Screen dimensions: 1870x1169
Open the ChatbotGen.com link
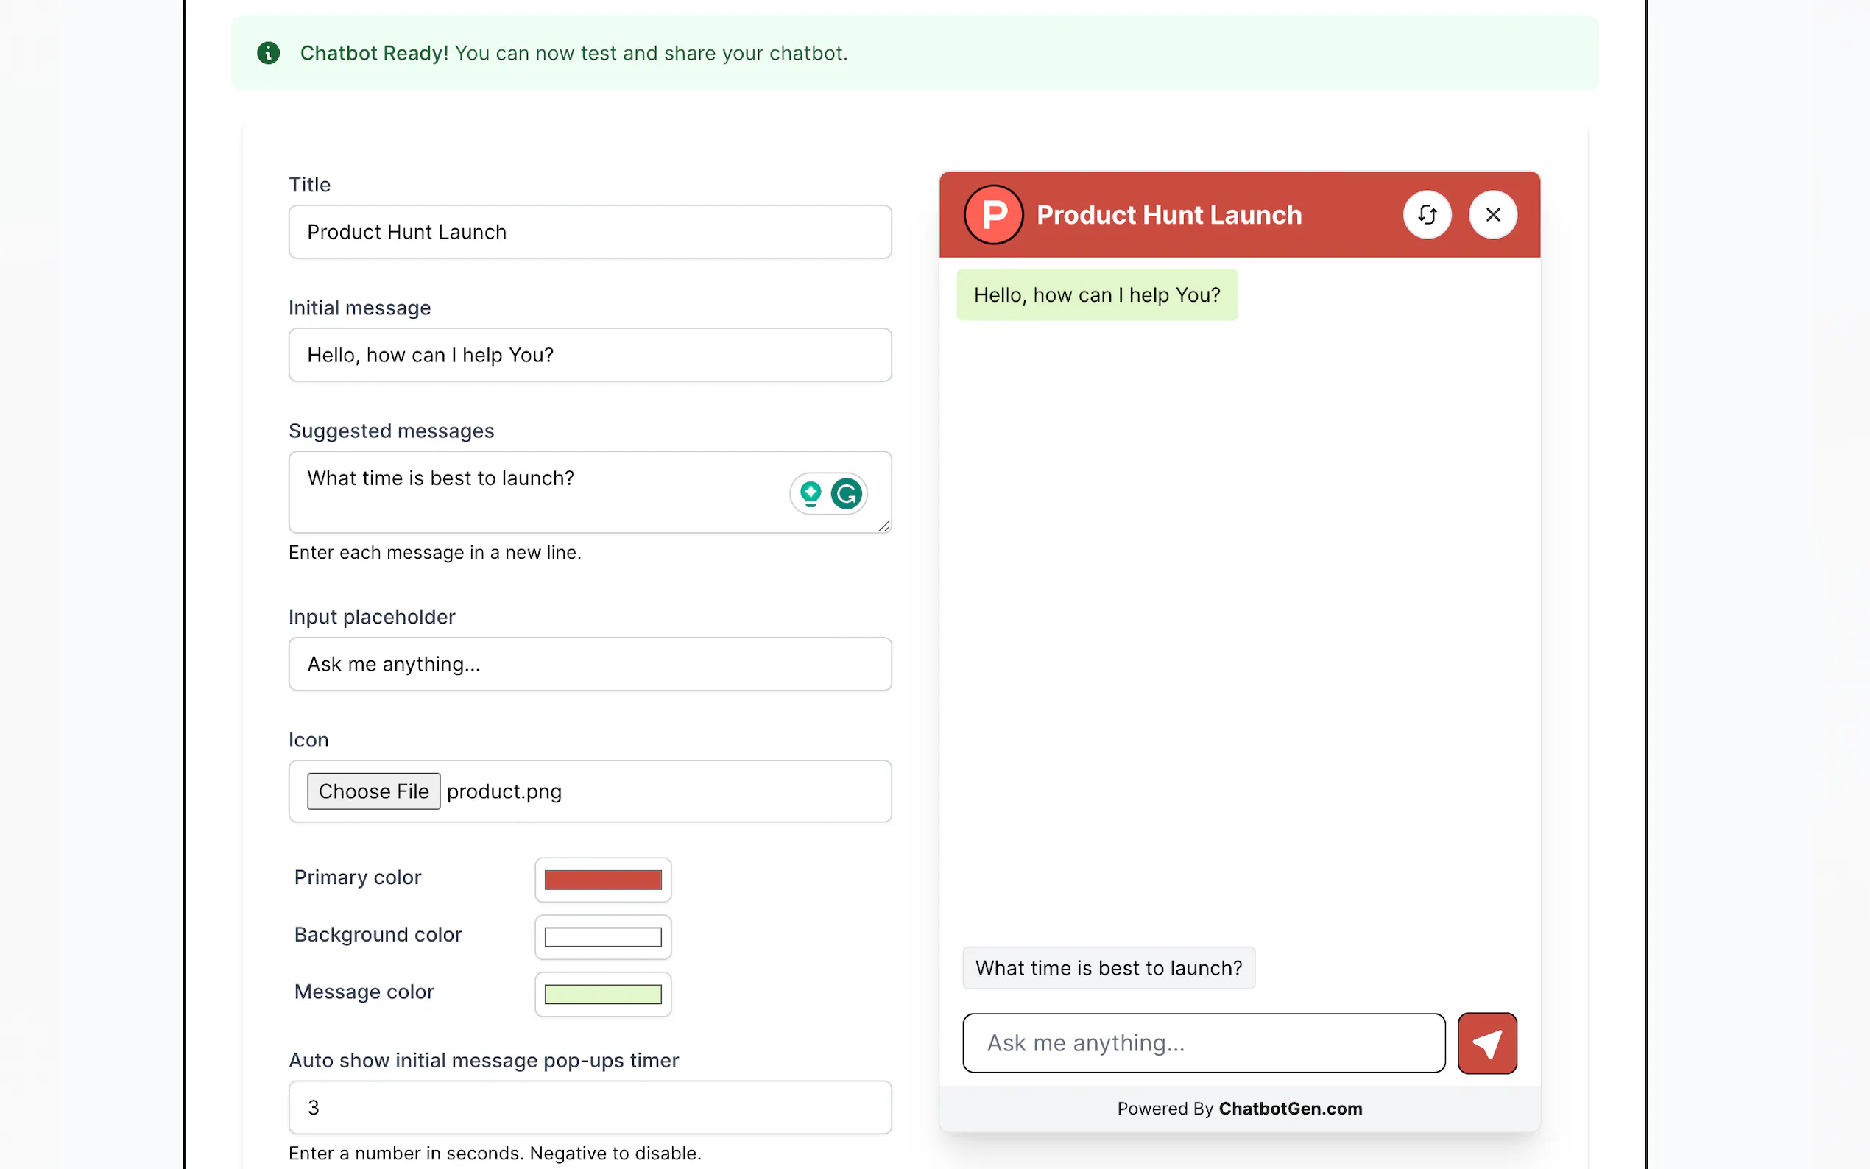click(1290, 1109)
